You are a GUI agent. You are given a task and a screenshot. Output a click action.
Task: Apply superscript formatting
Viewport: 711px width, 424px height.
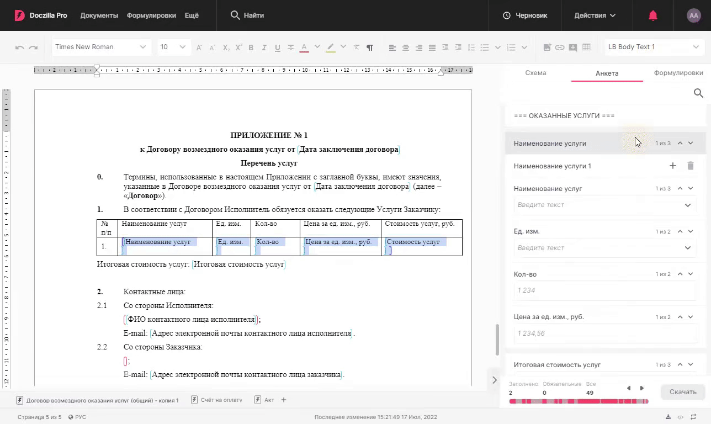pos(238,47)
